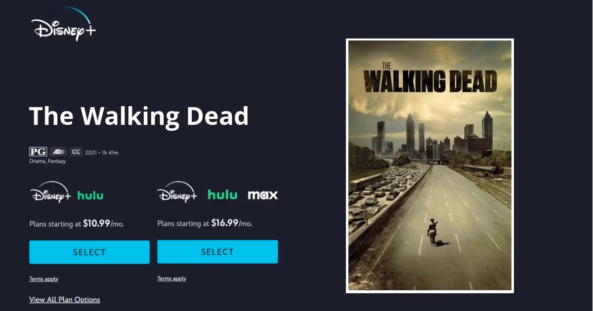The image size is (593, 311).
Task: Click The Walking Dead page title heading
Action: click(139, 116)
